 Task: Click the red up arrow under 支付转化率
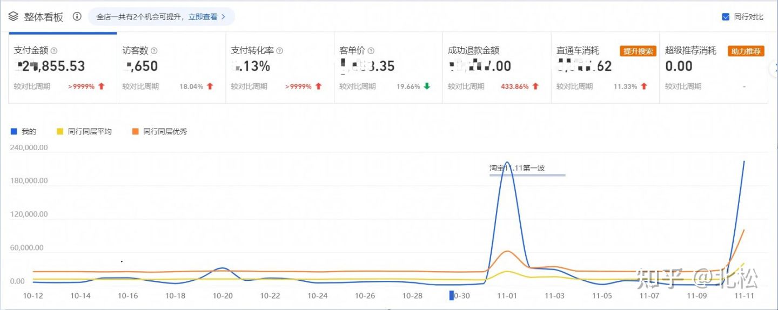(x=319, y=86)
